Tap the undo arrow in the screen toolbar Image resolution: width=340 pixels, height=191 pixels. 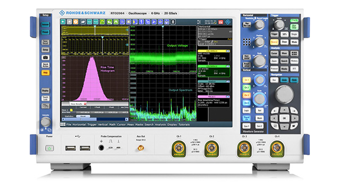[x=63, y=22]
